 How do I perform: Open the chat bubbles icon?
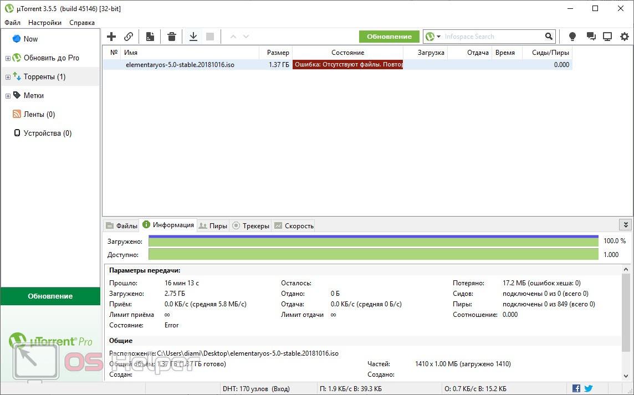591,37
